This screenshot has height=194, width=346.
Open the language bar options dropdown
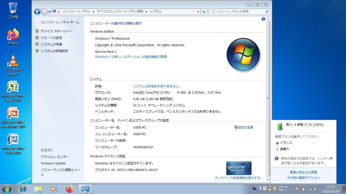pyautogui.click(x=286, y=189)
